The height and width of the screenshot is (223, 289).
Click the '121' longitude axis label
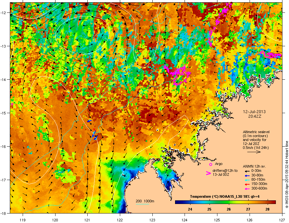[x=87, y=220]
